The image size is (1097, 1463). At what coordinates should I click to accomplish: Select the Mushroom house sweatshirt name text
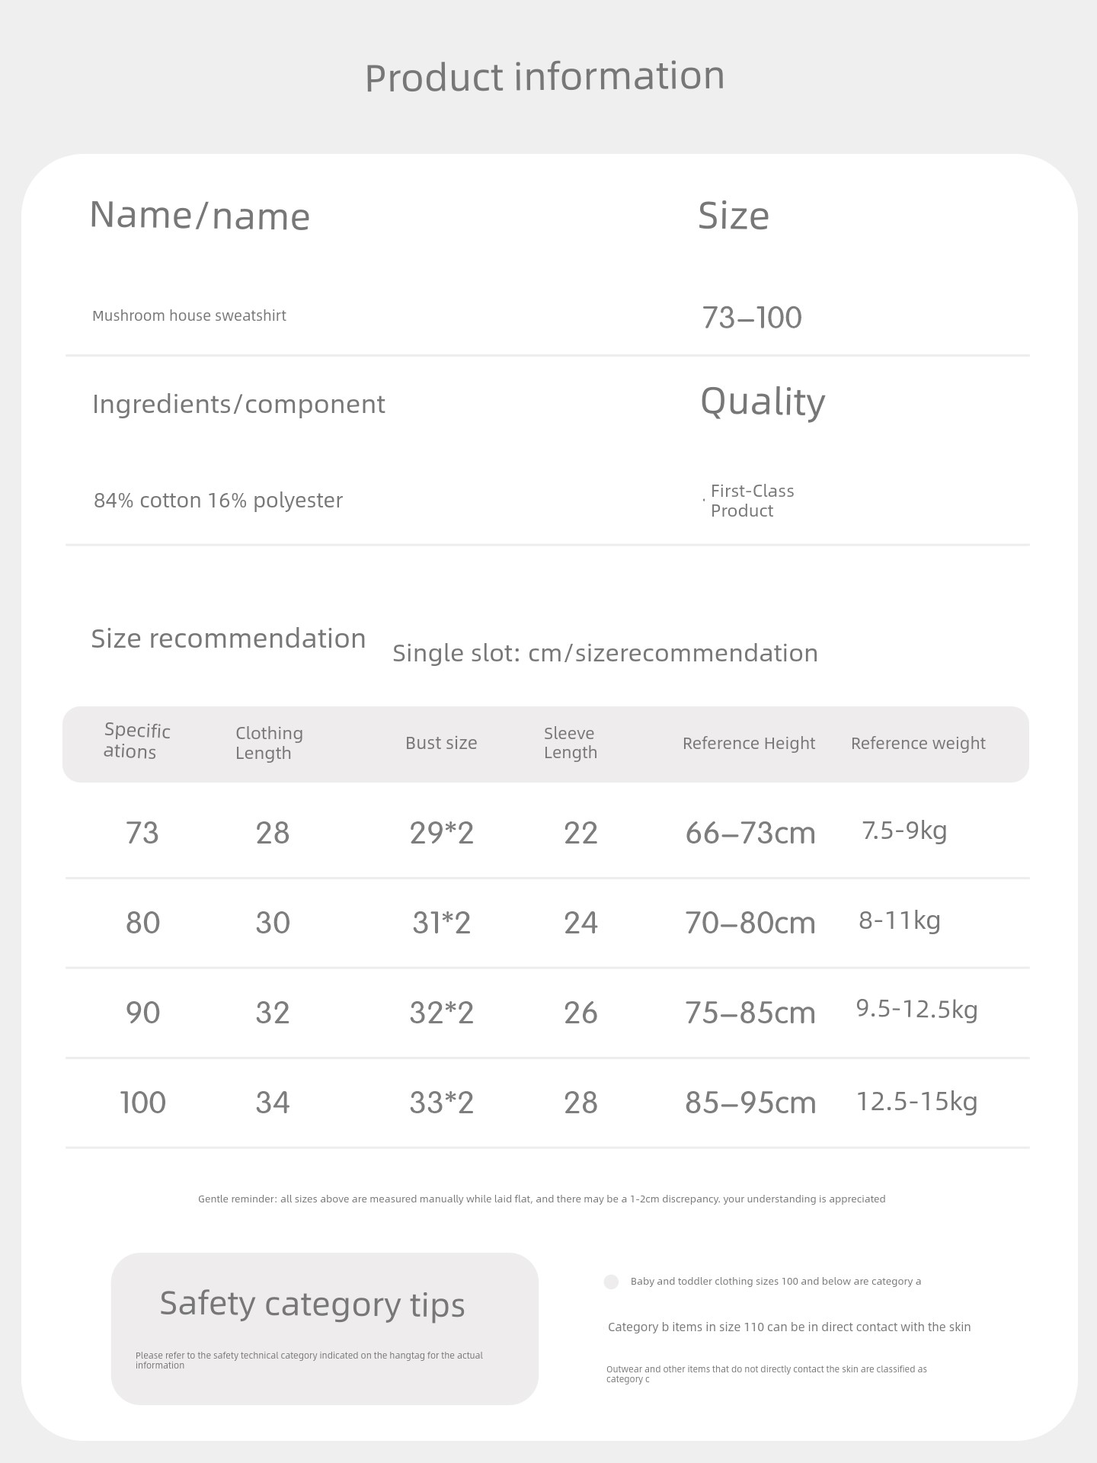tap(189, 315)
